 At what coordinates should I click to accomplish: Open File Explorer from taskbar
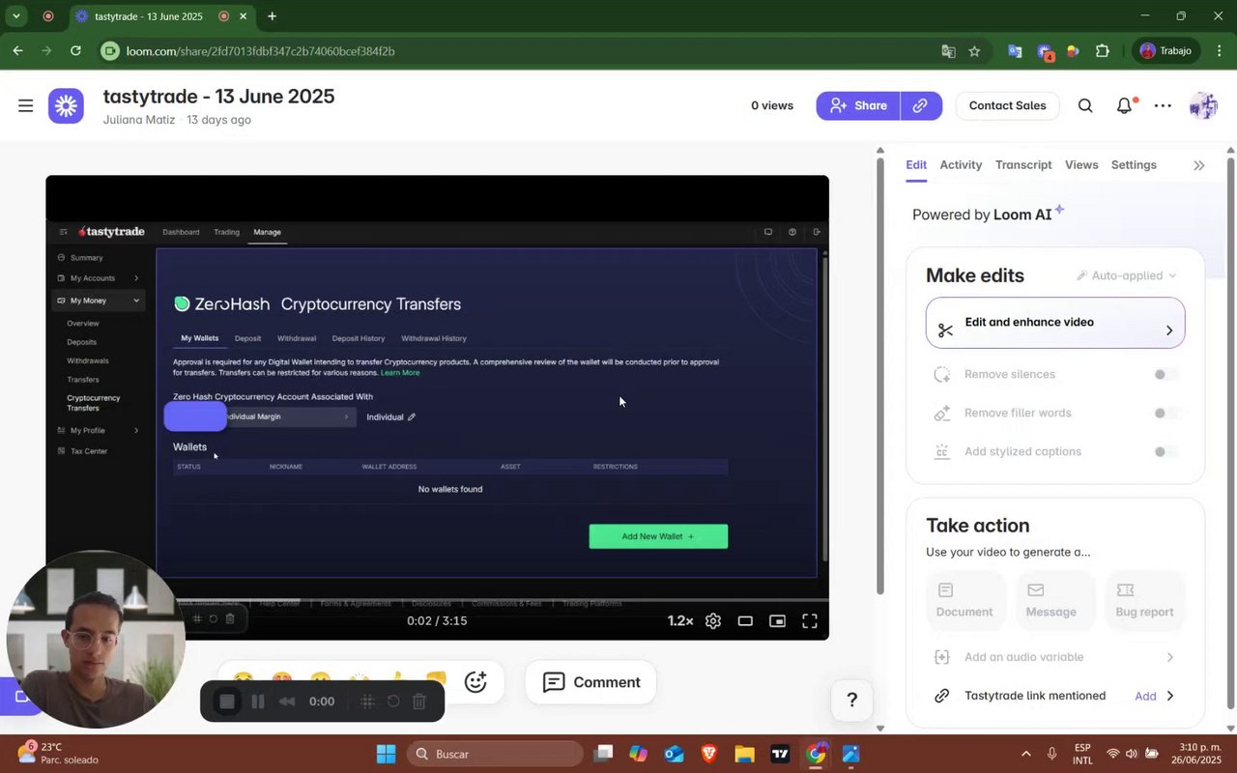[x=744, y=754]
